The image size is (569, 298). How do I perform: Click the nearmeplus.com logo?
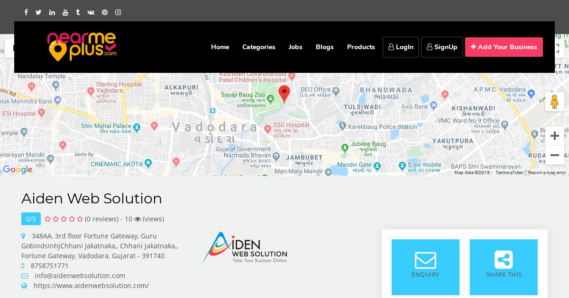coord(82,47)
